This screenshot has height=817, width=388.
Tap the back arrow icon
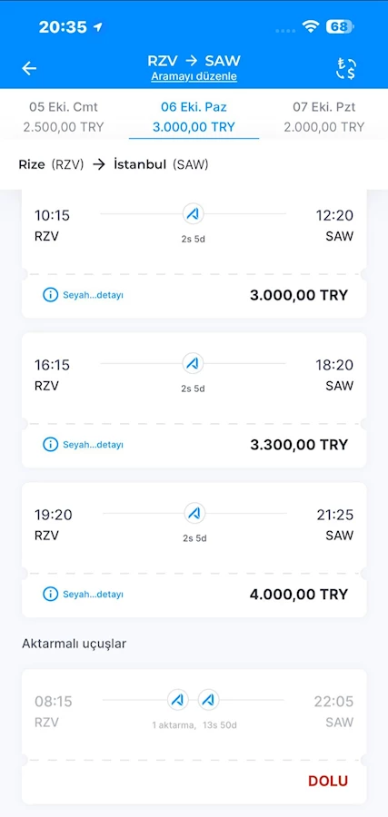click(29, 68)
